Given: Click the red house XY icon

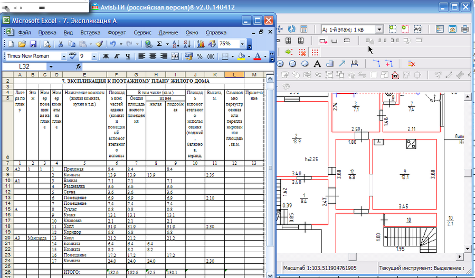Looking at the screenshot, I should (395, 75).
